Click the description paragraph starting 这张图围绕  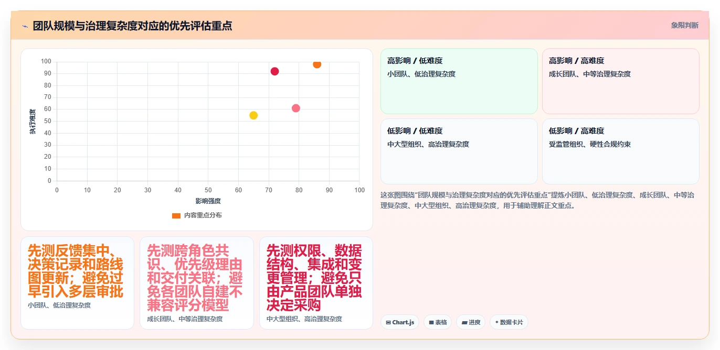tap(538, 200)
